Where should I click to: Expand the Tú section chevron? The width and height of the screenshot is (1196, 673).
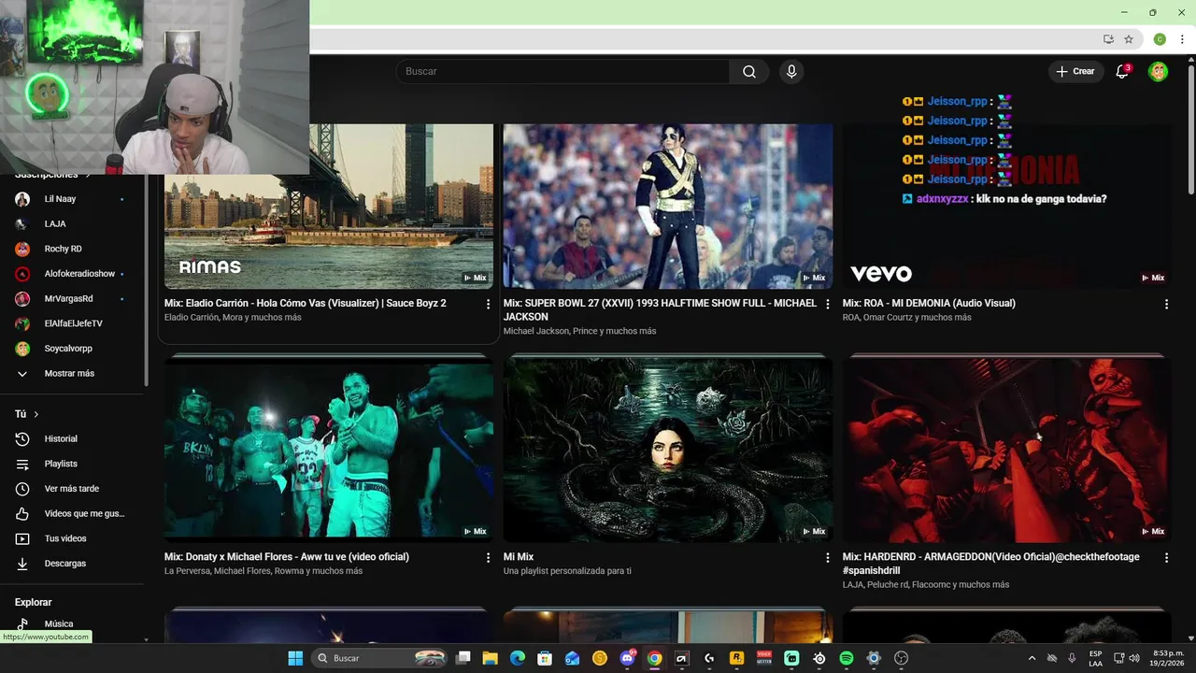click(x=36, y=414)
